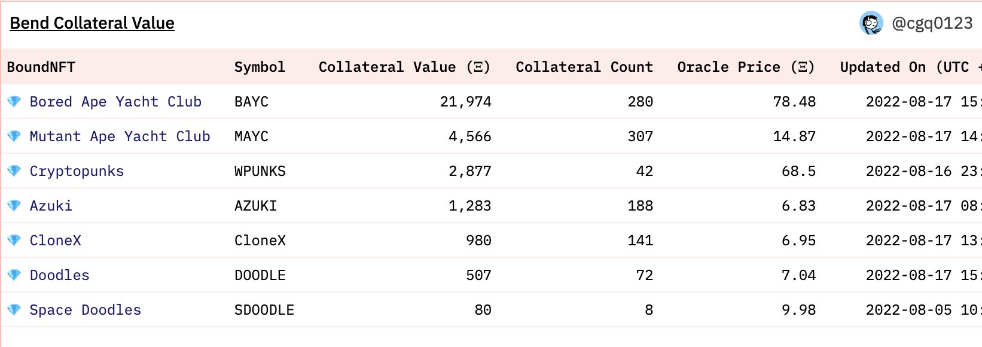Sort by the BoundNFT column header
The image size is (982, 347).
[x=41, y=67]
